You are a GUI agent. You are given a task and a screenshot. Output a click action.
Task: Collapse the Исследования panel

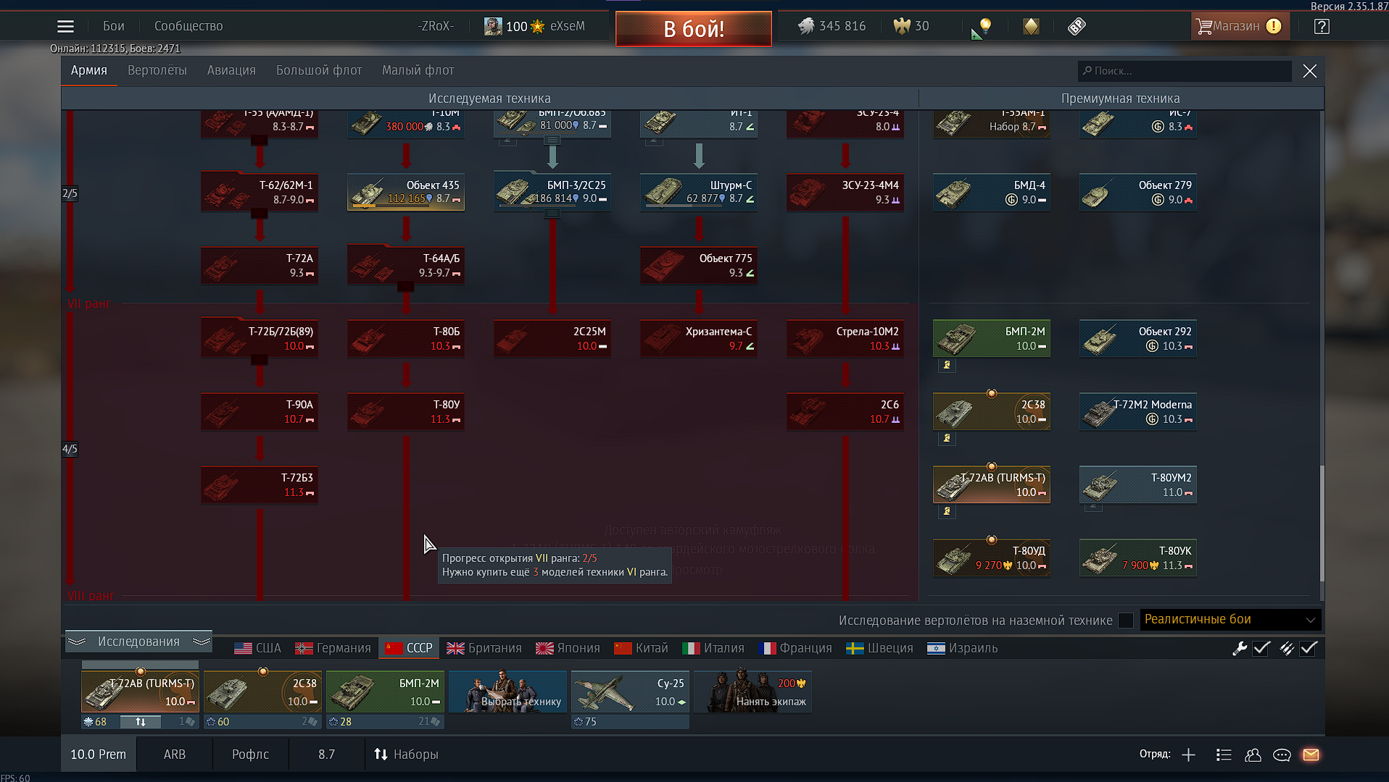pos(138,642)
